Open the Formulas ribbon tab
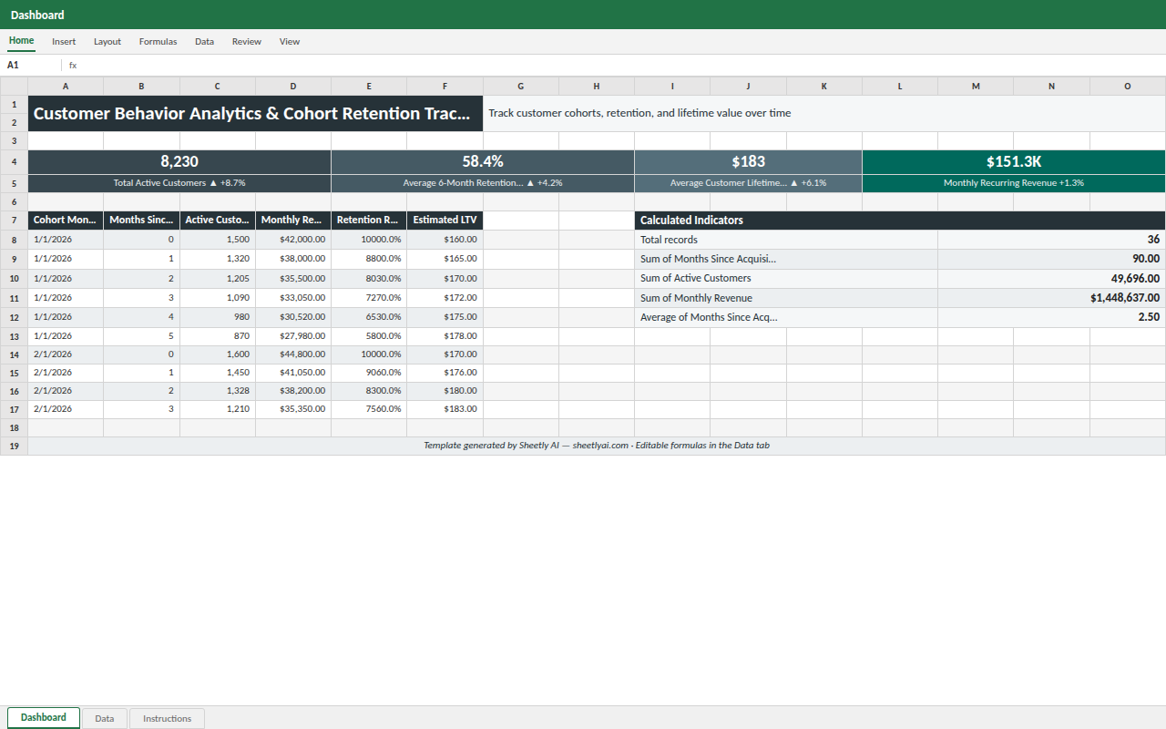Viewport: 1166px width, 729px height. [x=158, y=41]
